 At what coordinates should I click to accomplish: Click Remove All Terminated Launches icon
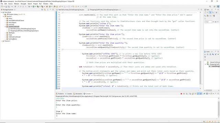(x=187, y=94)
